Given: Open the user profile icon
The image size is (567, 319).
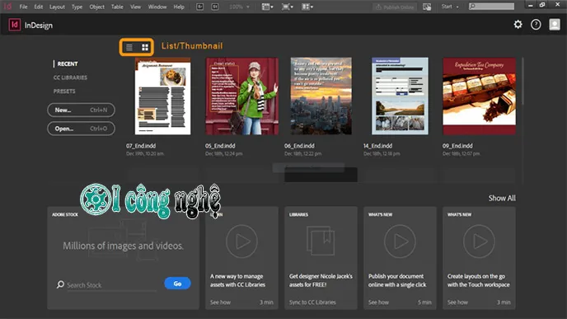Looking at the screenshot, I should tap(555, 24).
